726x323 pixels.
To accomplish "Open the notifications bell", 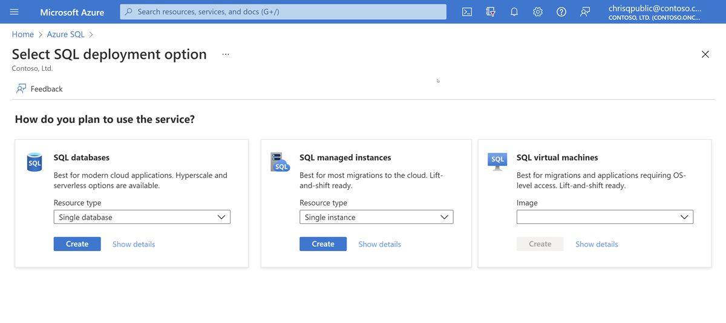I will click(x=514, y=12).
